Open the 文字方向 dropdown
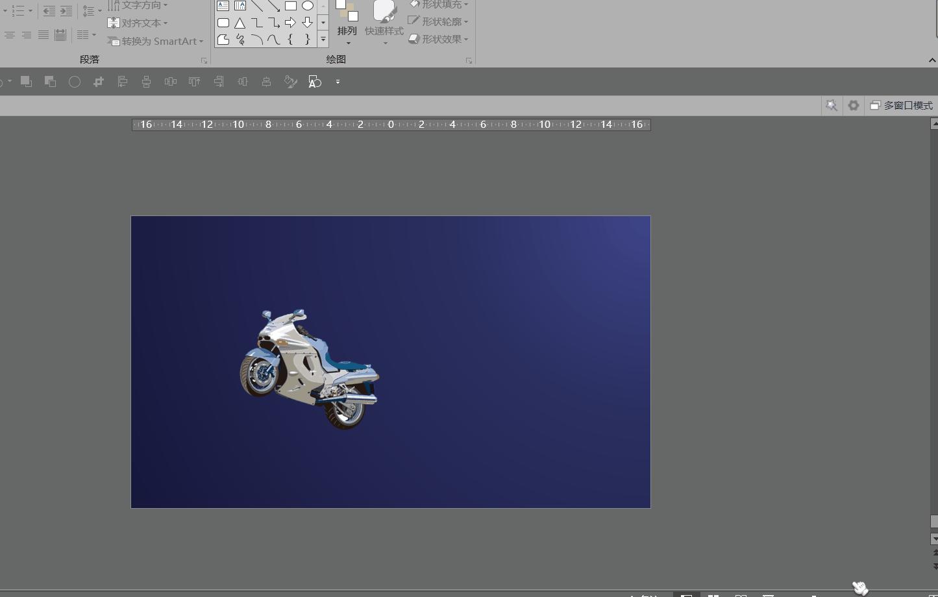The height and width of the screenshot is (597, 938). point(138,5)
